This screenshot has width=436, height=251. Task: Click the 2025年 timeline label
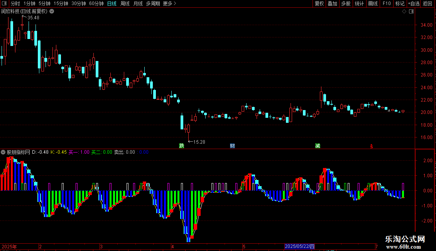[9, 246]
